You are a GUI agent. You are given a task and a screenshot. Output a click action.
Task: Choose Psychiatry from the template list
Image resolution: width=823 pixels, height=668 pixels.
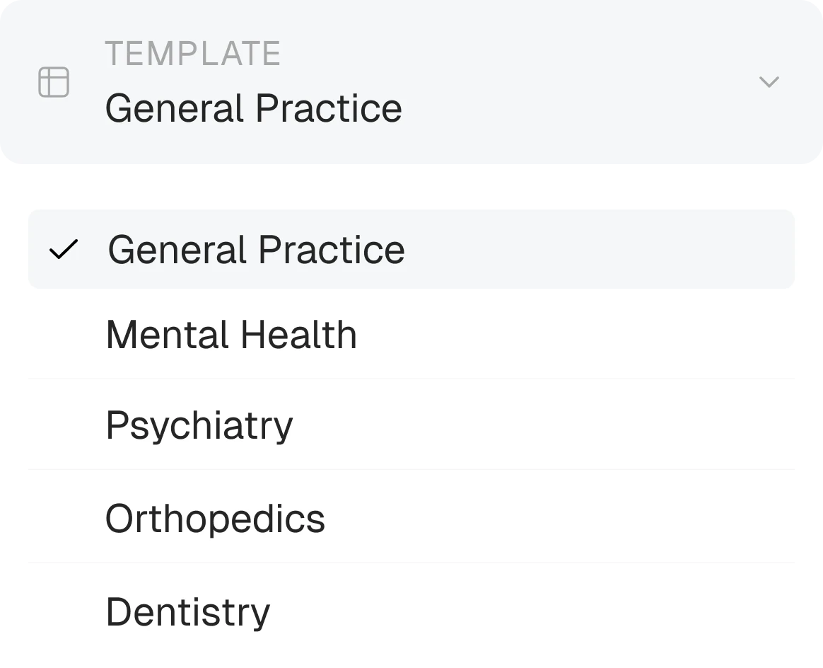[x=411, y=425]
